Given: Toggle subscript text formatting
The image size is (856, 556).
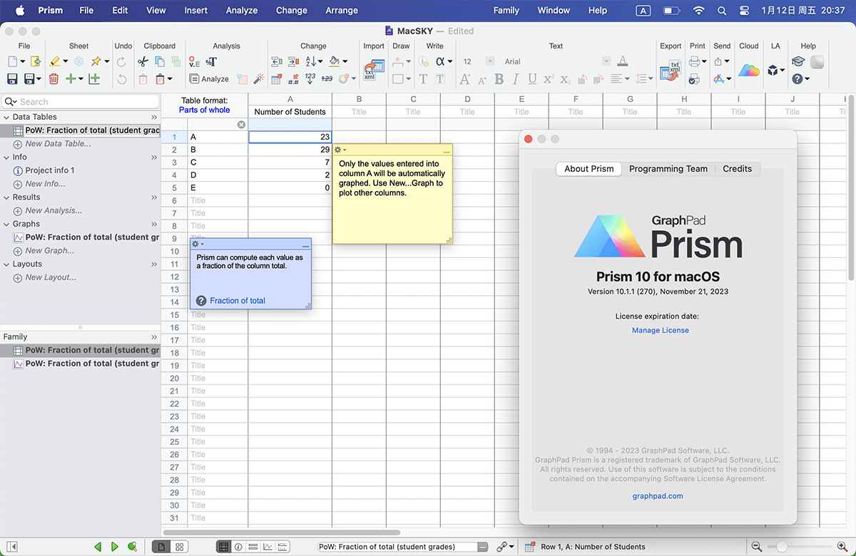Looking at the screenshot, I should [565, 79].
